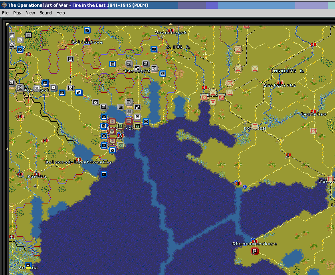Open the View menu
Image resolution: width=335 pixels, height=275 pixels.
point(30,13)
